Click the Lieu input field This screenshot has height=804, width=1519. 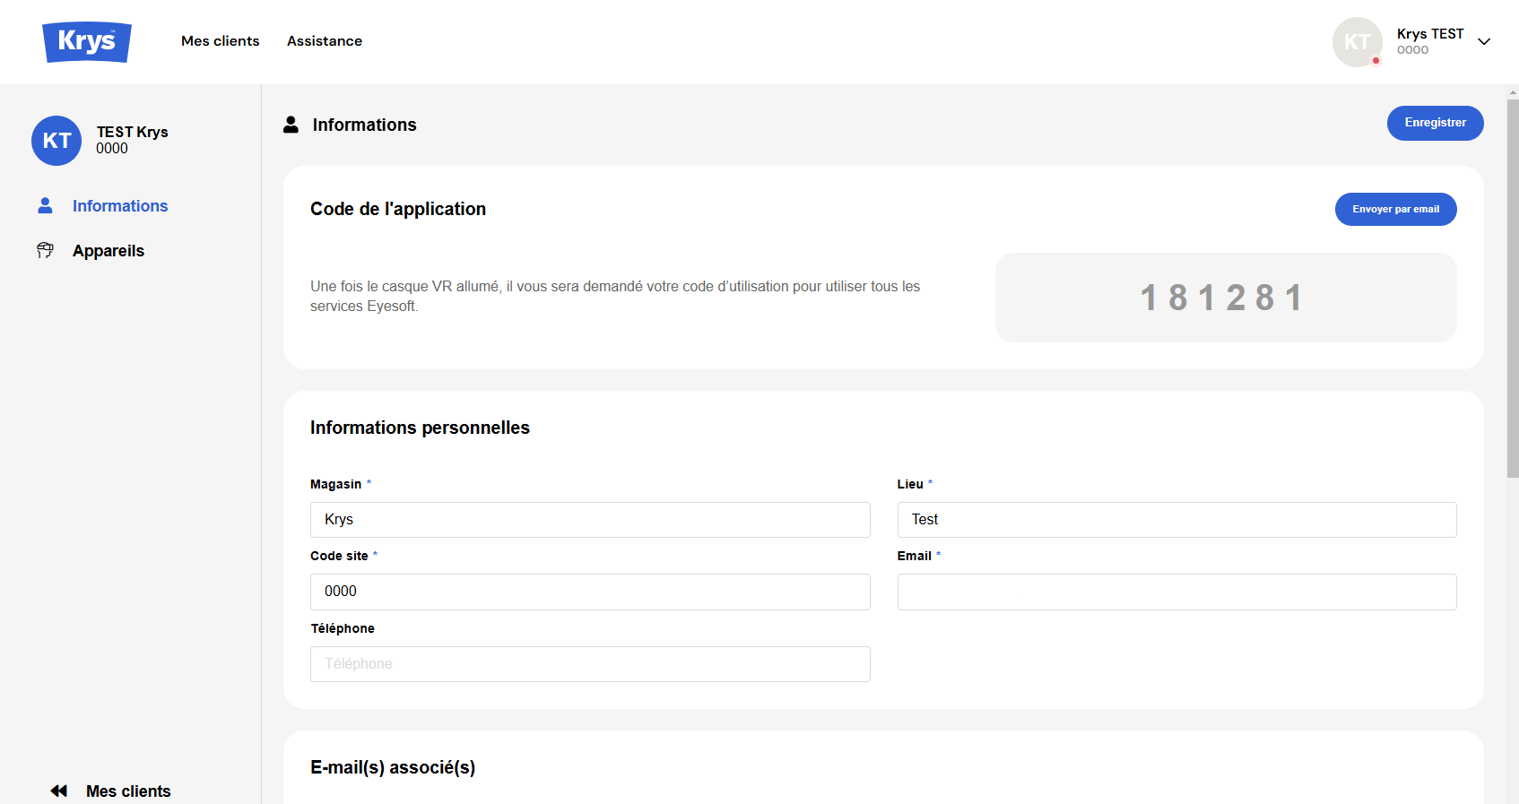[x=1177, y=520]
